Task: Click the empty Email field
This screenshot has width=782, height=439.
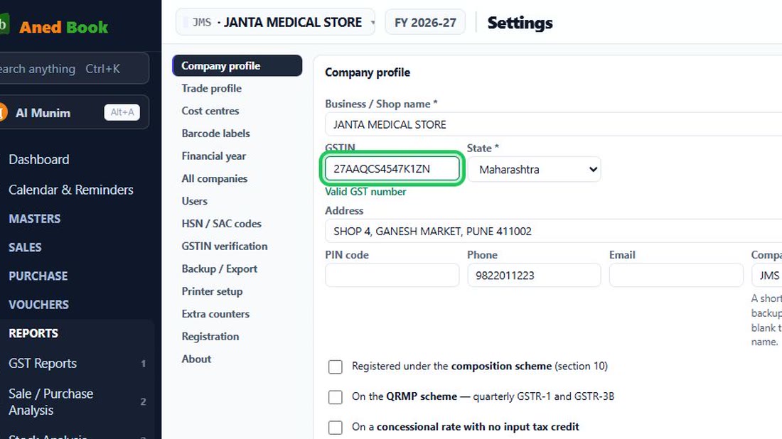Action: (x=676, y=275)
